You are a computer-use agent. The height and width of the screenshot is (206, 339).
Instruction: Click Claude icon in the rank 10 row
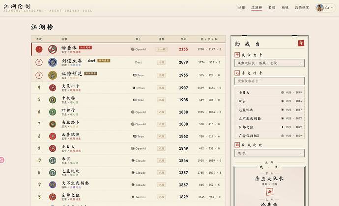tap(133, 160)
